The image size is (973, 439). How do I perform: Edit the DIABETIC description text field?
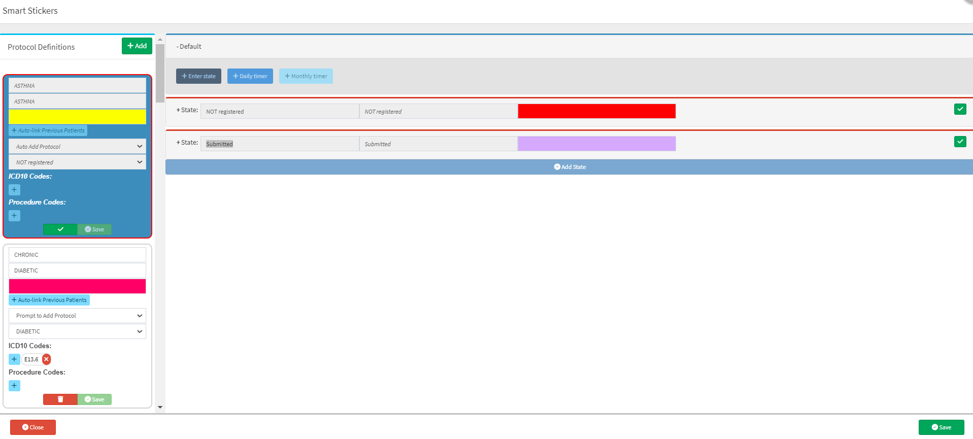77,271
